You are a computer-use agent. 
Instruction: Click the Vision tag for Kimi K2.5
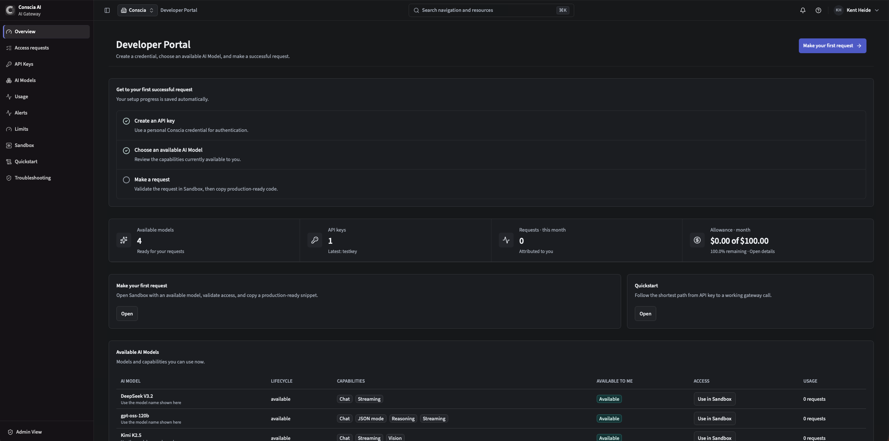pyautogui.click(x=395, y=438)
